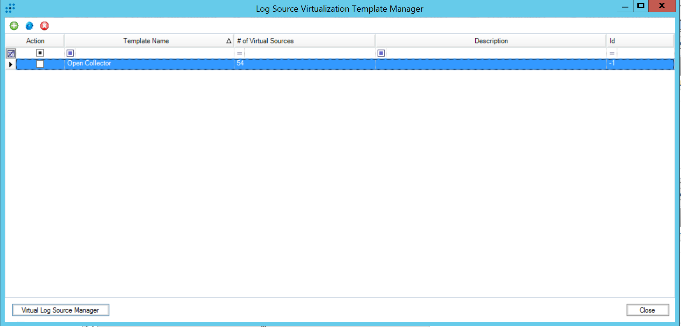Check the Action checkbox for Open Collector

[x=40, y=64]
